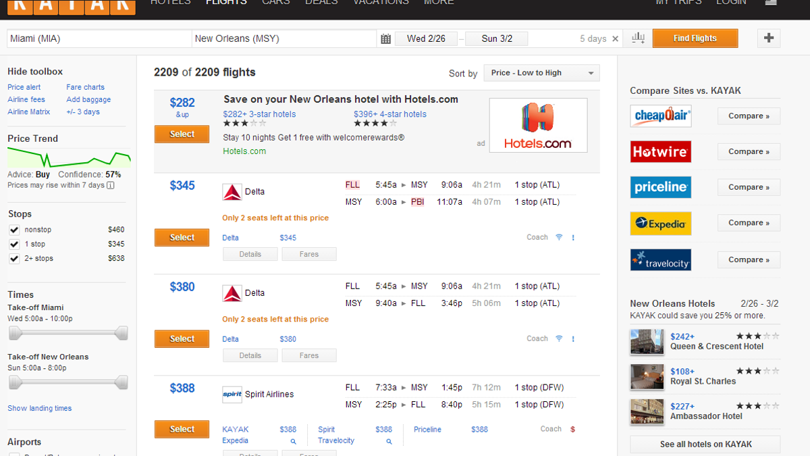Open the VACATIONS tab

[x=381, y=3]
